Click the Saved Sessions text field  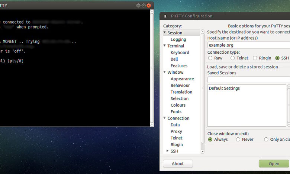[x=249, y=80]
